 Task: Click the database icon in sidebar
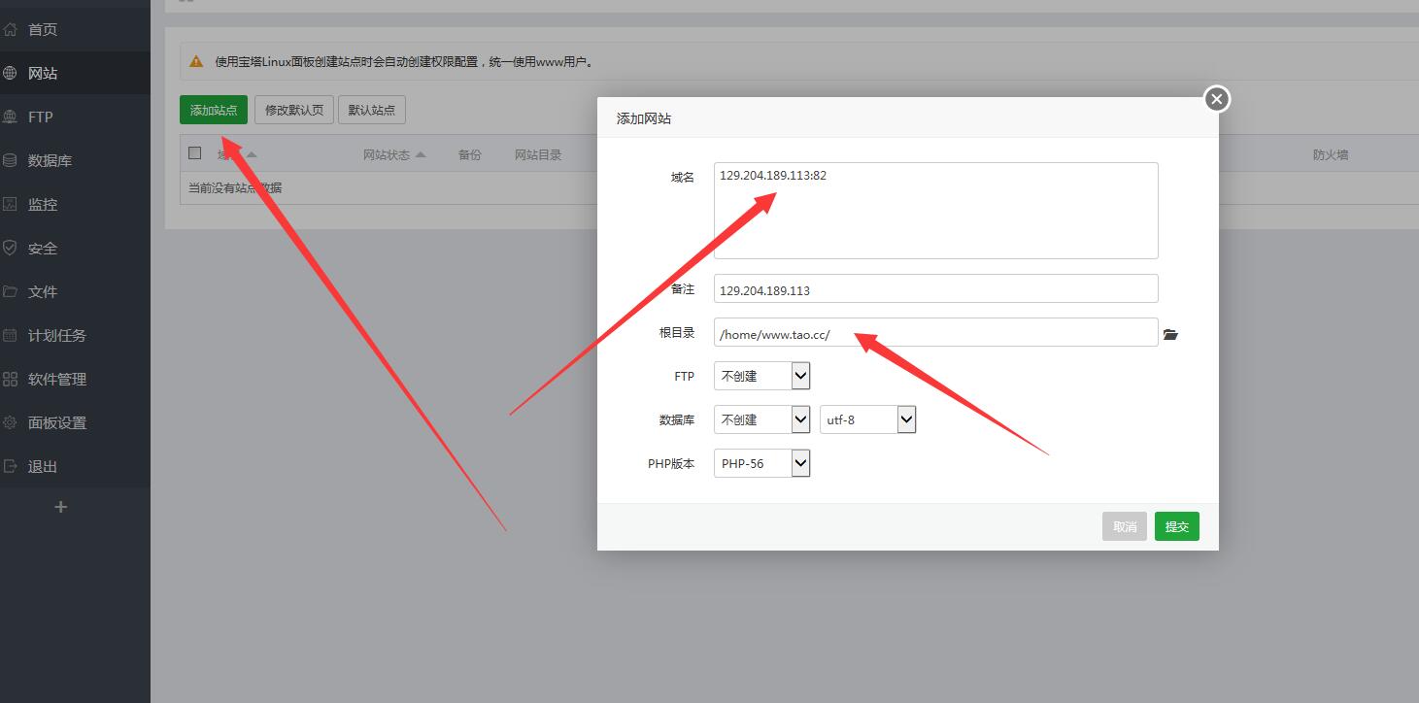coord(11,160)
